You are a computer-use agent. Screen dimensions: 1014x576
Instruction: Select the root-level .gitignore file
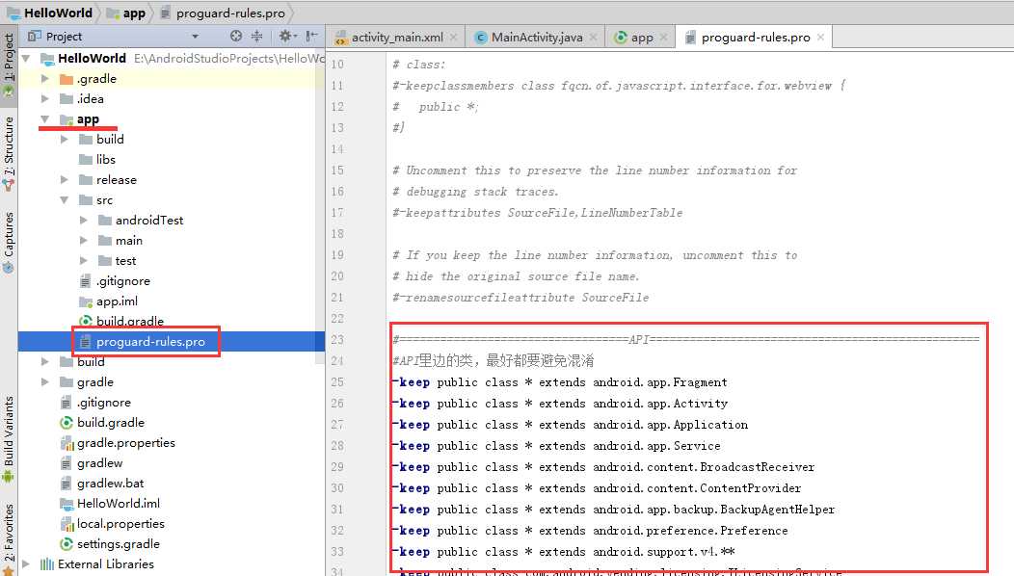pyautogui.click(x=103, y=402)
